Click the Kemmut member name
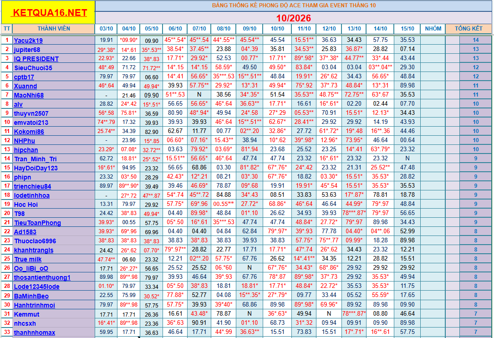Screen dimensions: 494x338 (x=26, y=315)
